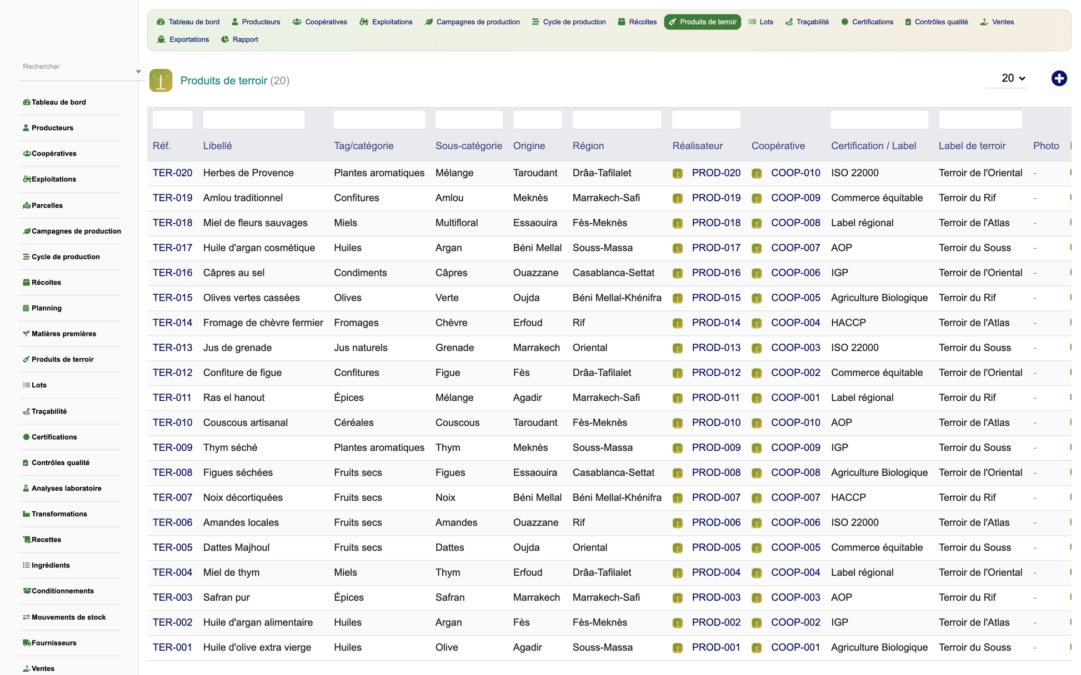
Task: Click the Analyses laboratoire flask icon
Action: coord(26,488)
